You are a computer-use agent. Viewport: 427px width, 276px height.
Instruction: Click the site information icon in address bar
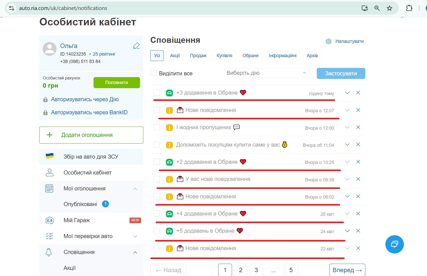coord(12,8)
